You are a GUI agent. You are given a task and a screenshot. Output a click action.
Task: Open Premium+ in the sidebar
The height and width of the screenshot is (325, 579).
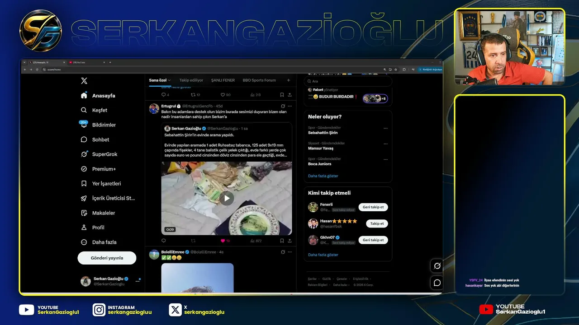(98, 169)
